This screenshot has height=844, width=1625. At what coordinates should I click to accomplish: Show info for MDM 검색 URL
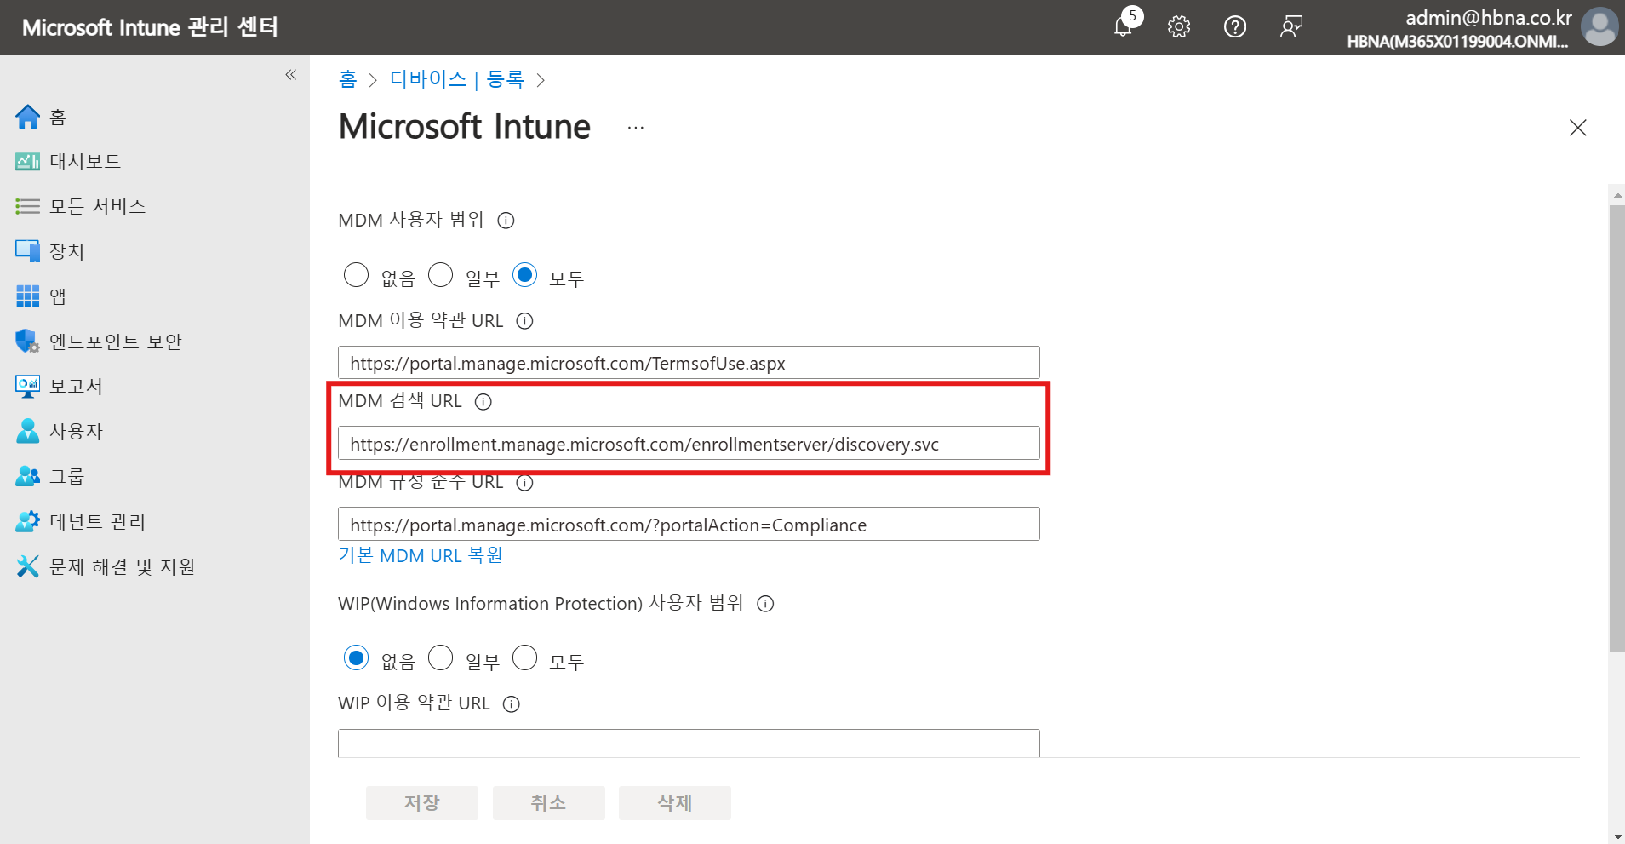(483, 402)
